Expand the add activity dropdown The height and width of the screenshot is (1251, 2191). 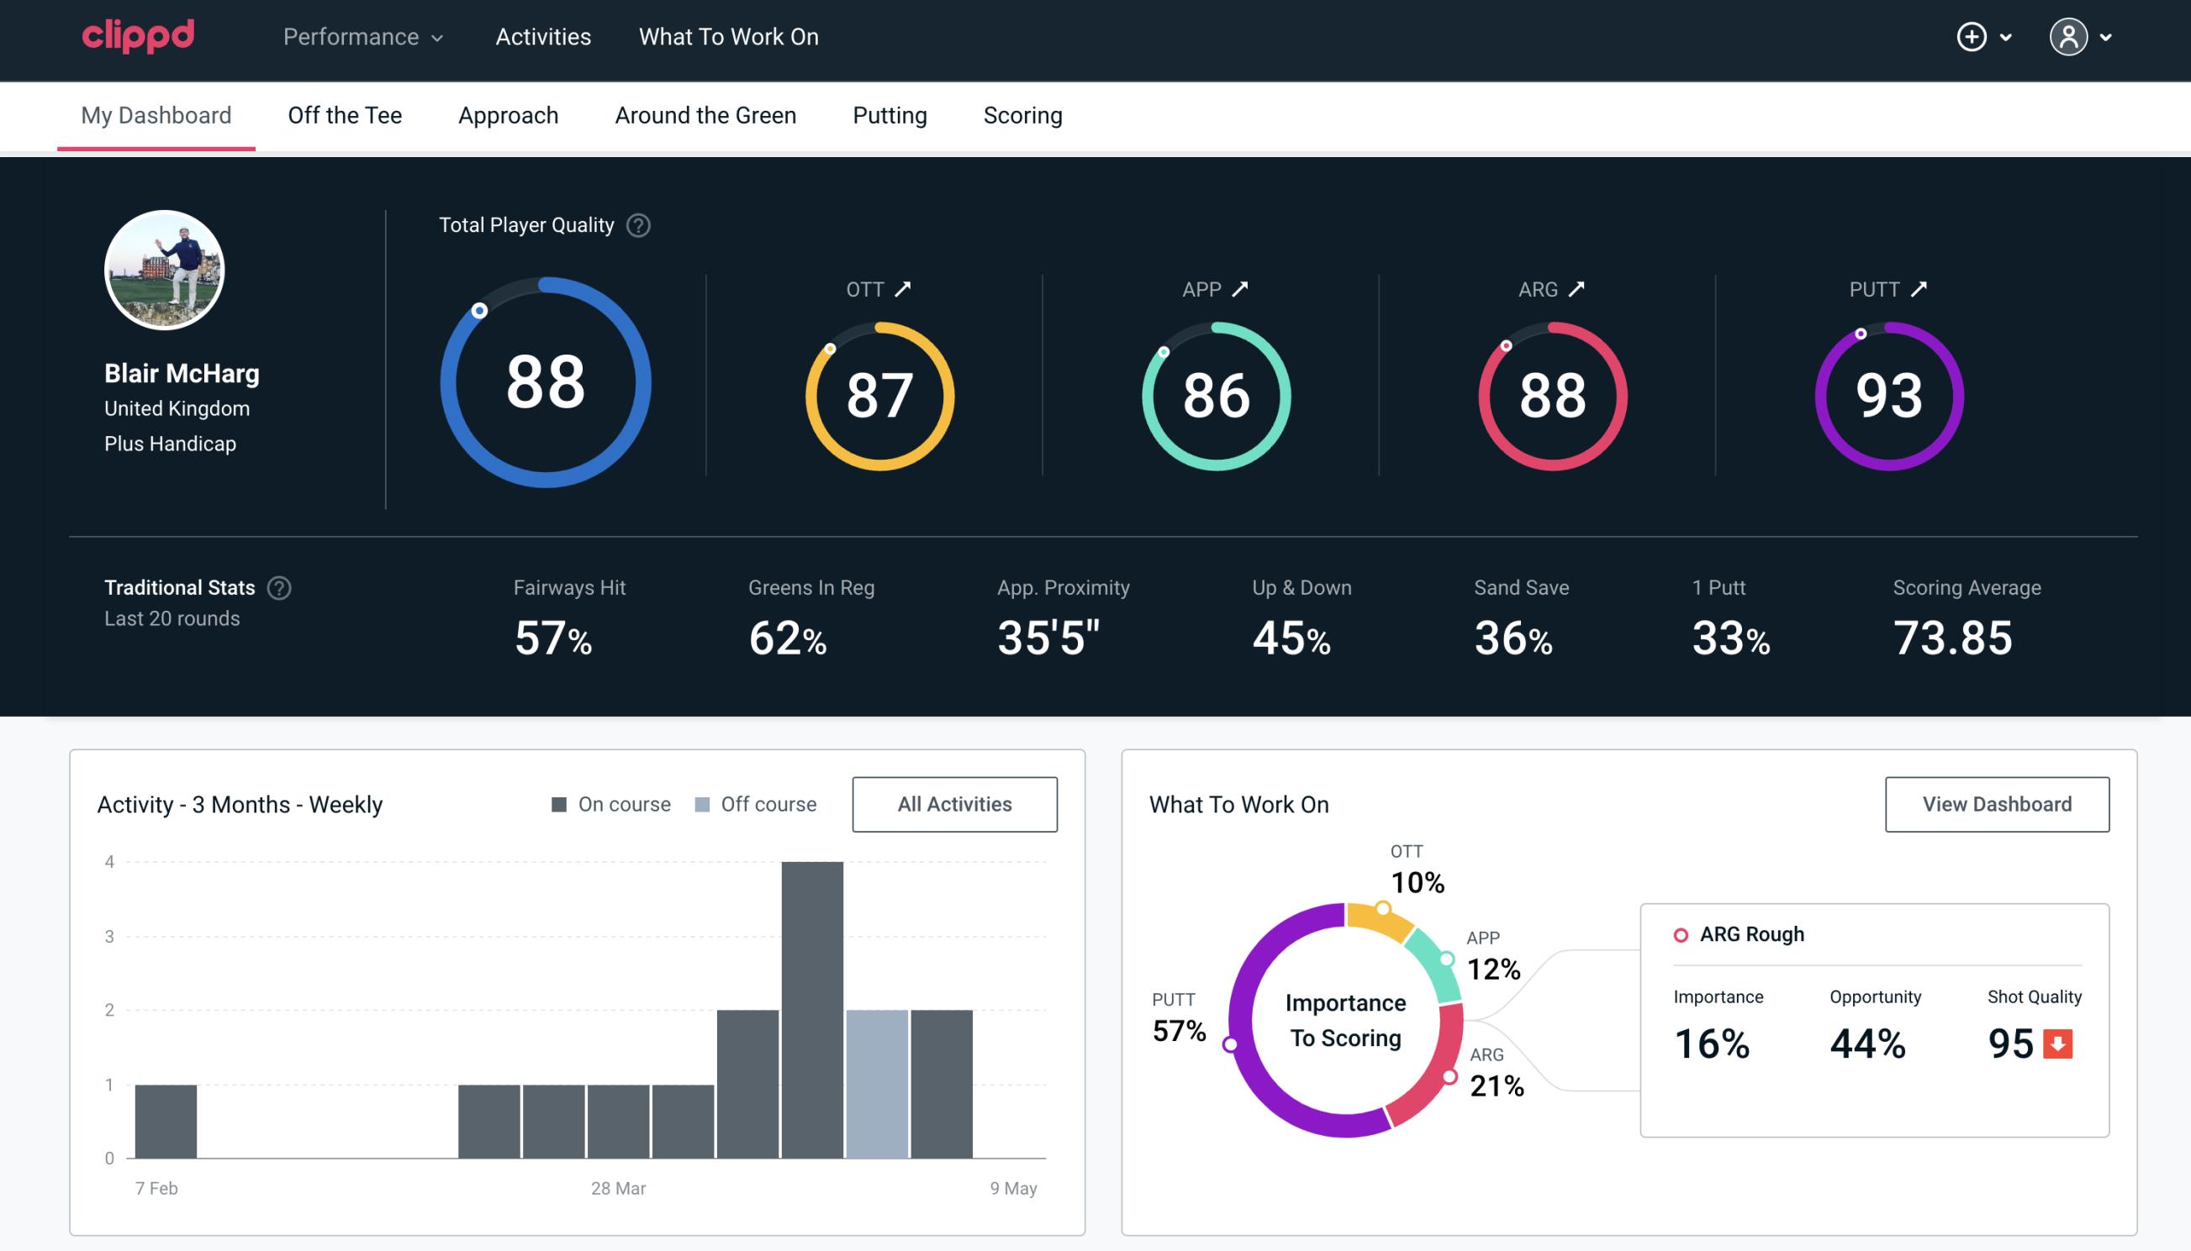2006,38
